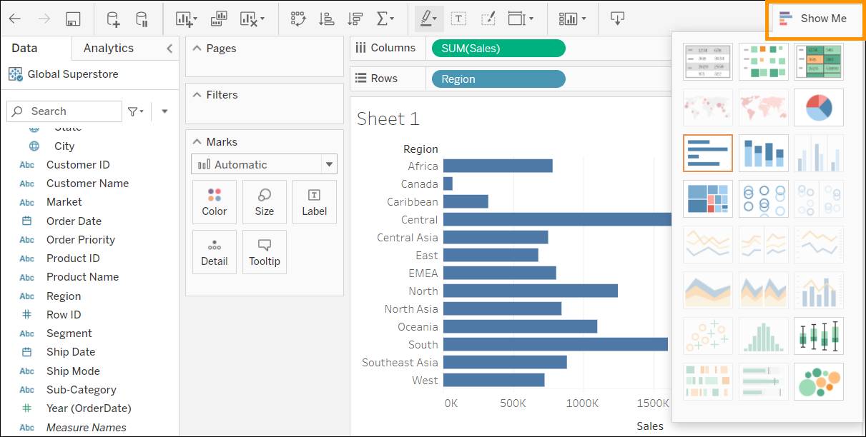Open Presentation Mode from the toolbar
The width and height of the screenshot is (866, 437).
point(616,19)
